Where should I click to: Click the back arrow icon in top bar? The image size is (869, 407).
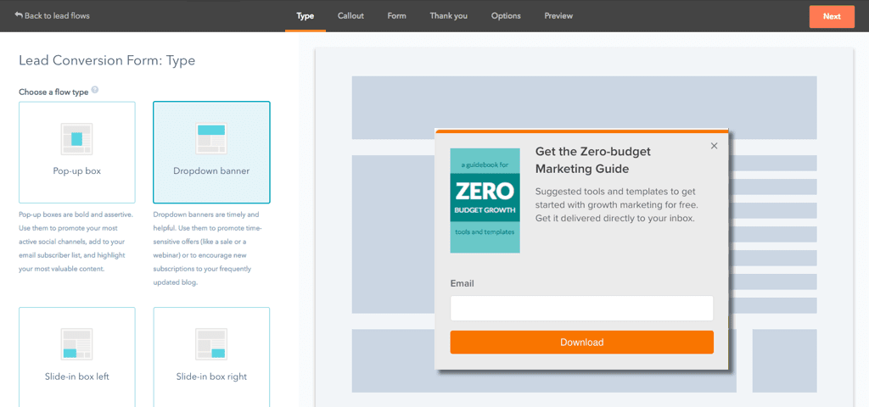point(19,15)
